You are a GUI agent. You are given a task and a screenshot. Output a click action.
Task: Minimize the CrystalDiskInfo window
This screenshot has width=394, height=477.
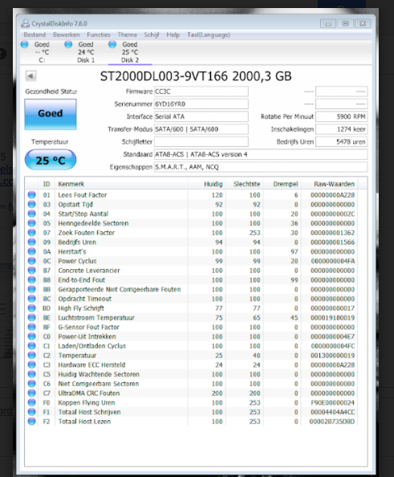[x=328, y=23]
